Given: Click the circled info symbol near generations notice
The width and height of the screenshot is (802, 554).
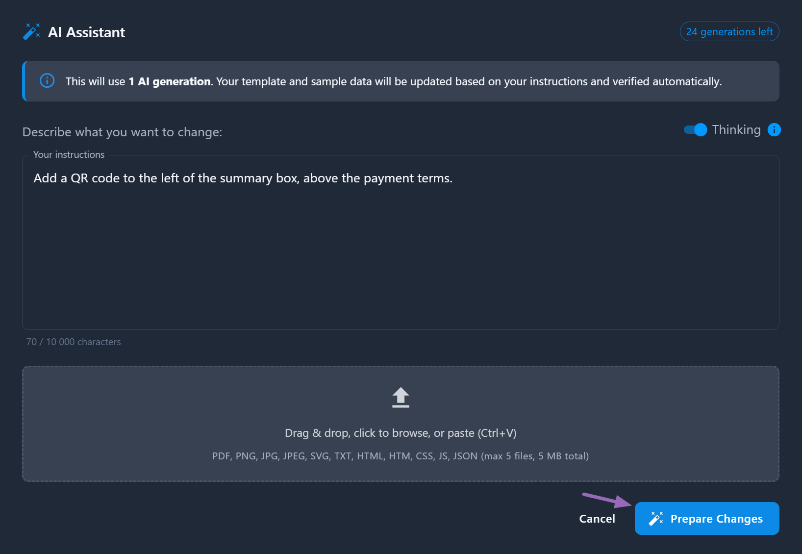Looking at the screenshot, I should tap(47, 81).
